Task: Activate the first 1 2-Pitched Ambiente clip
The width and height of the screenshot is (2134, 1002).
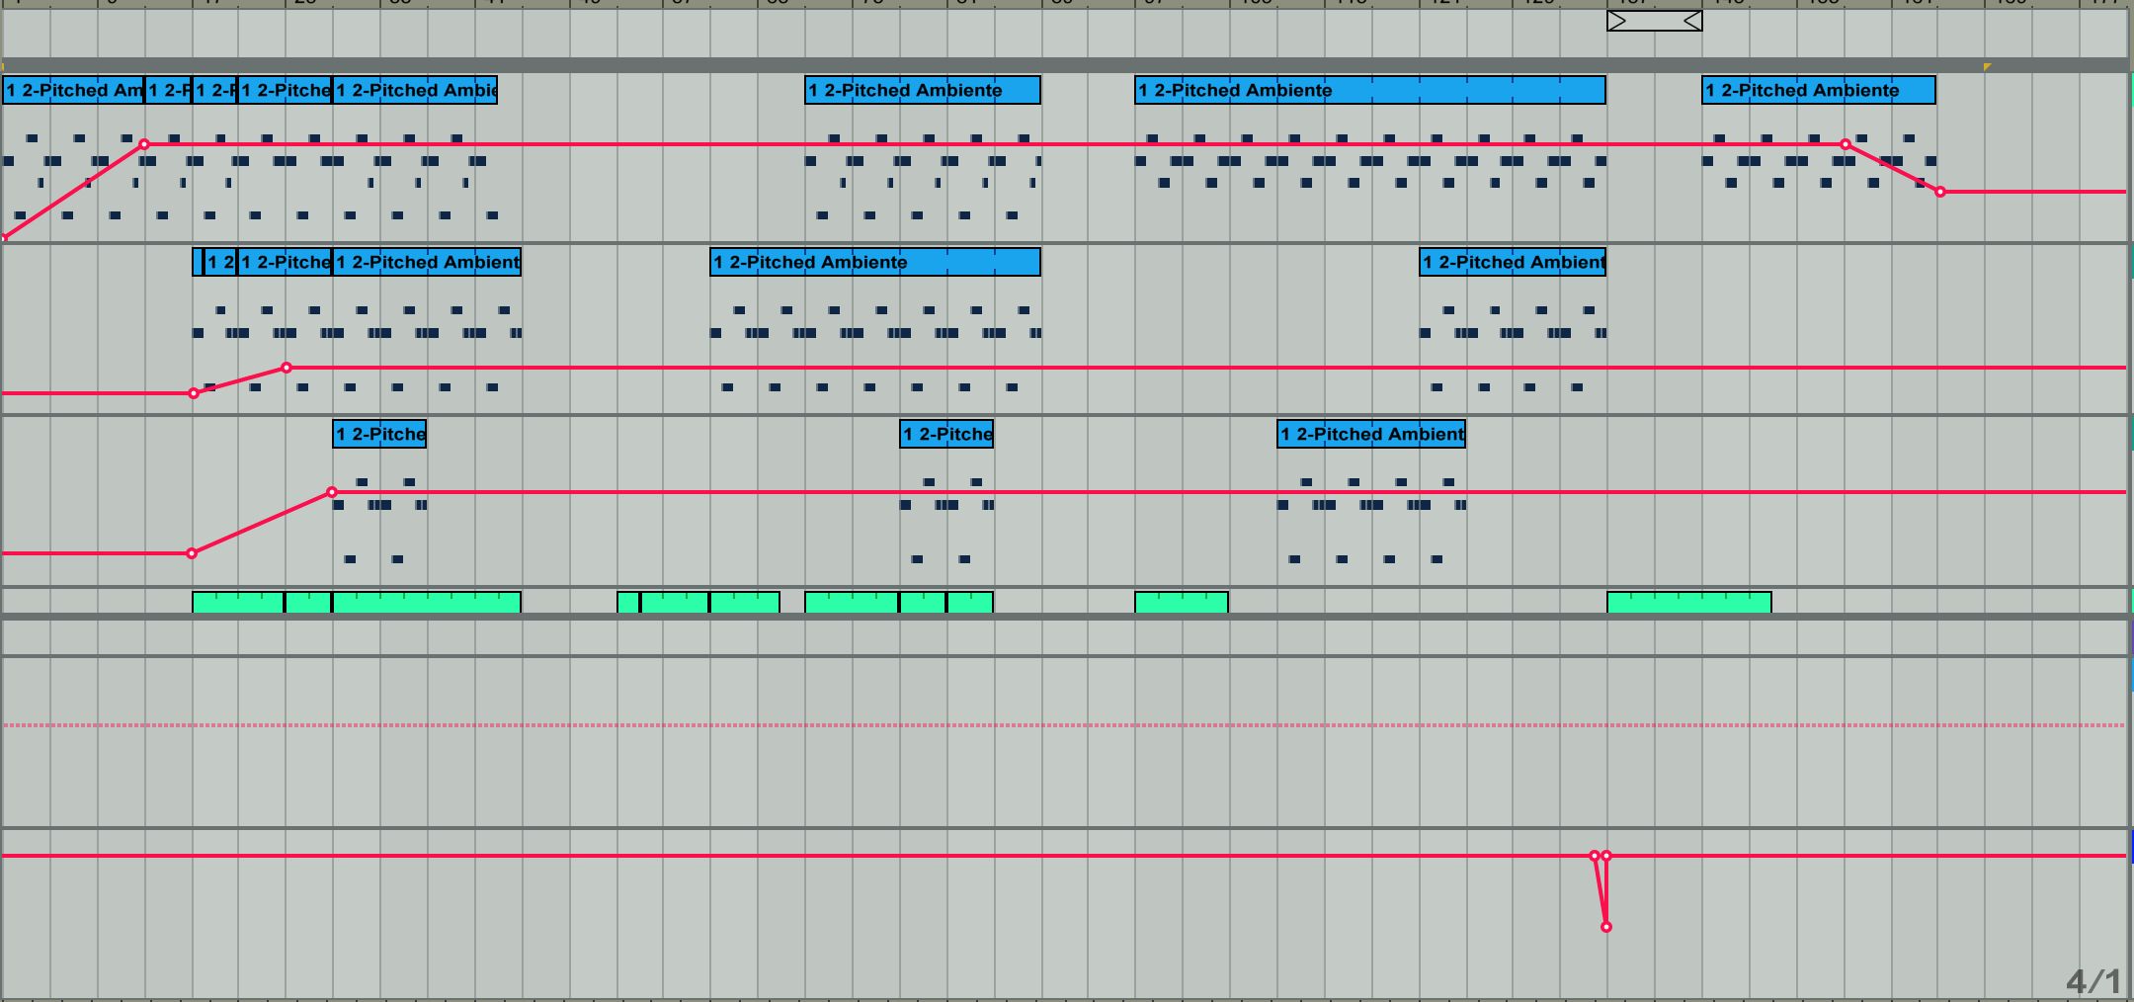Action: (x=71, y=90)
